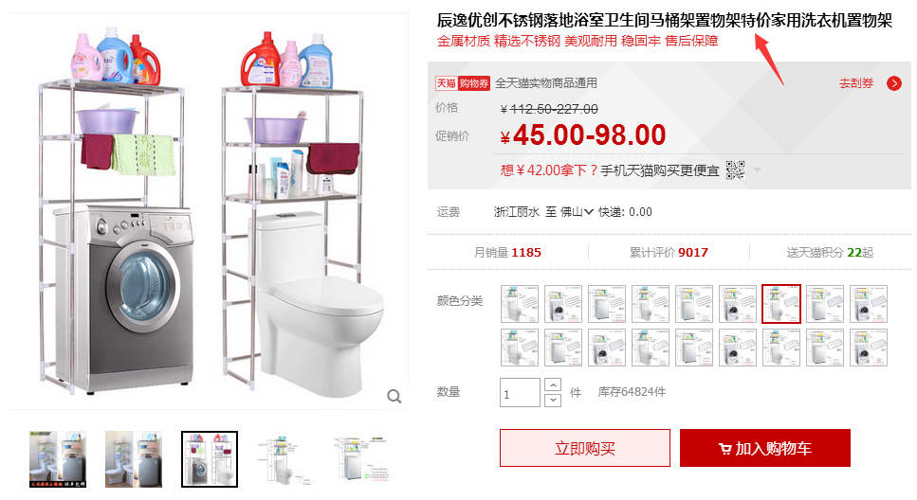917x500 pixels.
Task: Click the 立即购买 button
Action: 585,448
